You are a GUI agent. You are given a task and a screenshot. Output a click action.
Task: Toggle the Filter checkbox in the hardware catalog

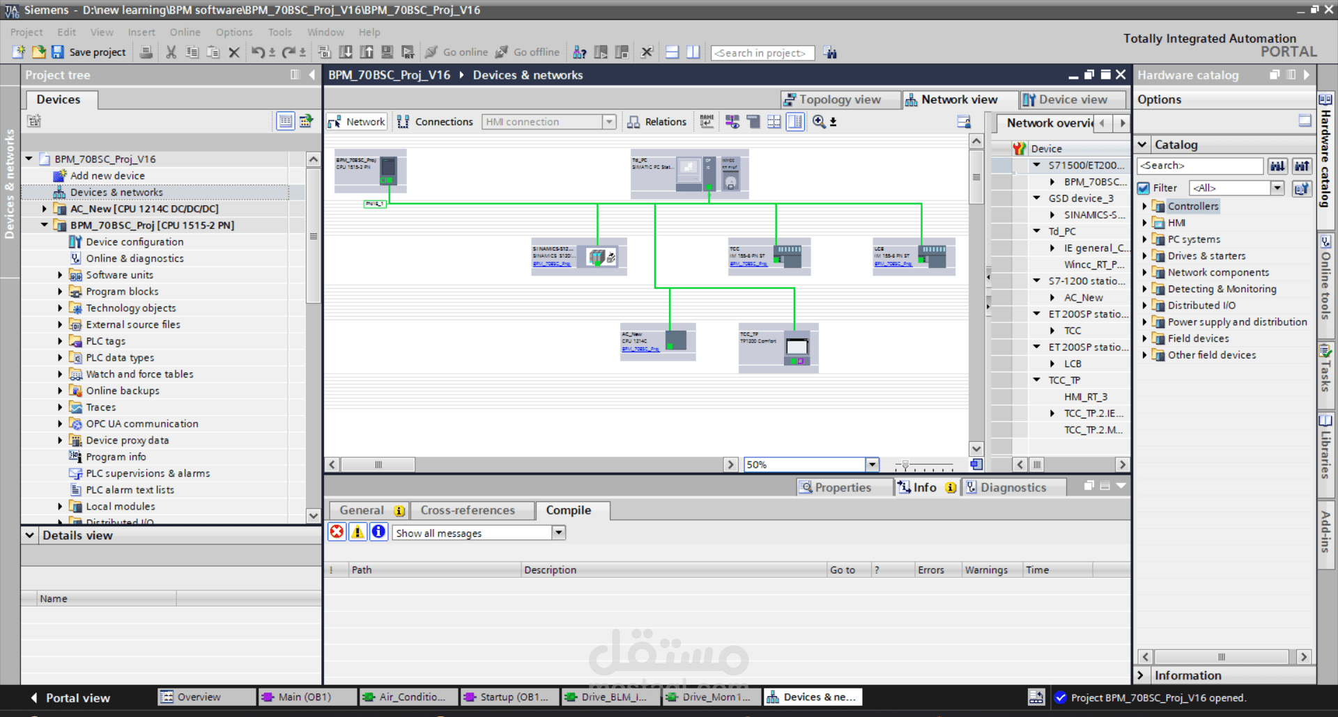[x=1144, y=188]
